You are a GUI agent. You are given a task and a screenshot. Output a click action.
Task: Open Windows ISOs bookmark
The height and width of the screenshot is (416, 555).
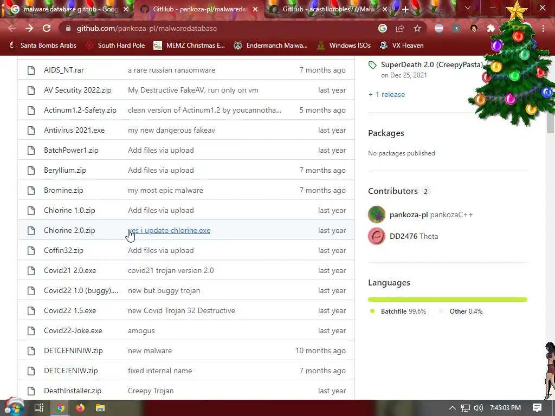pyautogui.click(x=344, y=45)
